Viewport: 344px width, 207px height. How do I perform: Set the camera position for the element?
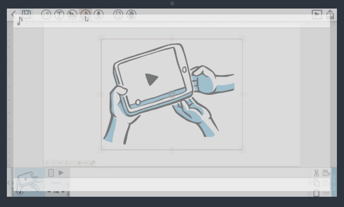tap(326, 173)
